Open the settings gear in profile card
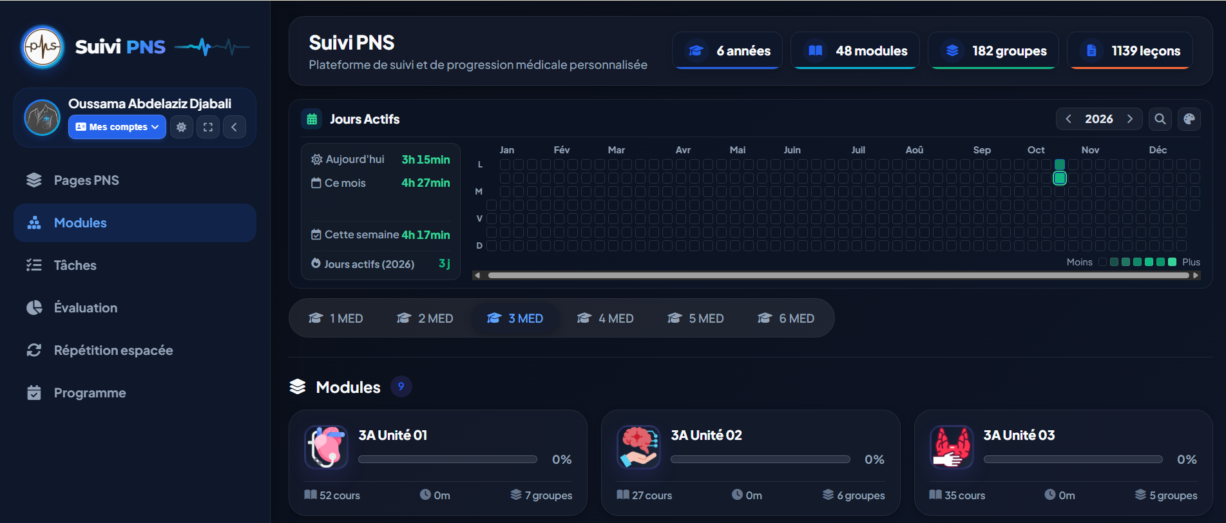1226x523 pixels. pos(182,127)
